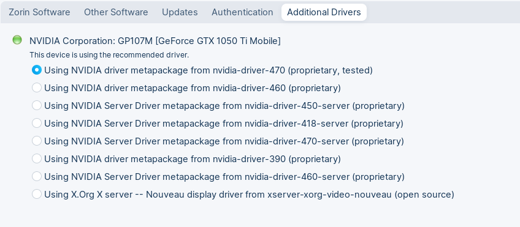Select the Additional Drivers tab
520x227 pixels.
click(324, 12)
